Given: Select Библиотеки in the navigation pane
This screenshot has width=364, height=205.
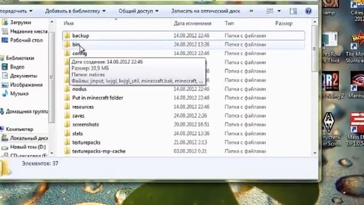Looking at the screenshot, I should [20, 58].
